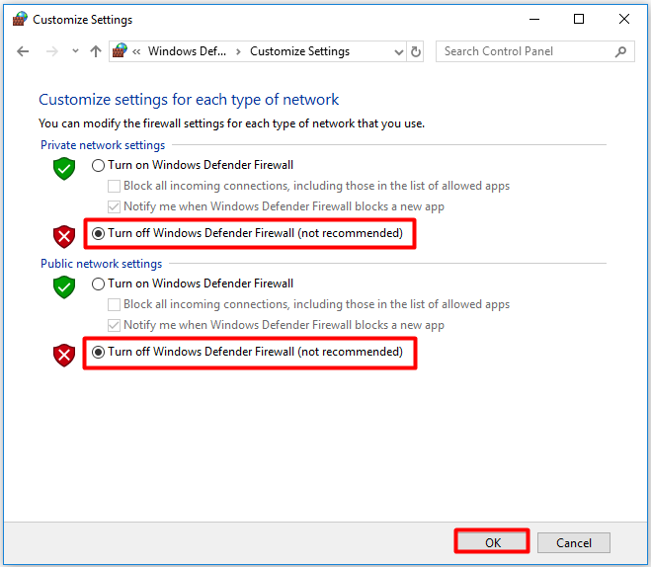The width and height of the screenshot is (651, 567).
Task: Click the Customize Settings title bar icon
Action: coord(20,19)
